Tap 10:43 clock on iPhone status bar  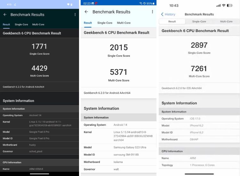coord(174,6)
